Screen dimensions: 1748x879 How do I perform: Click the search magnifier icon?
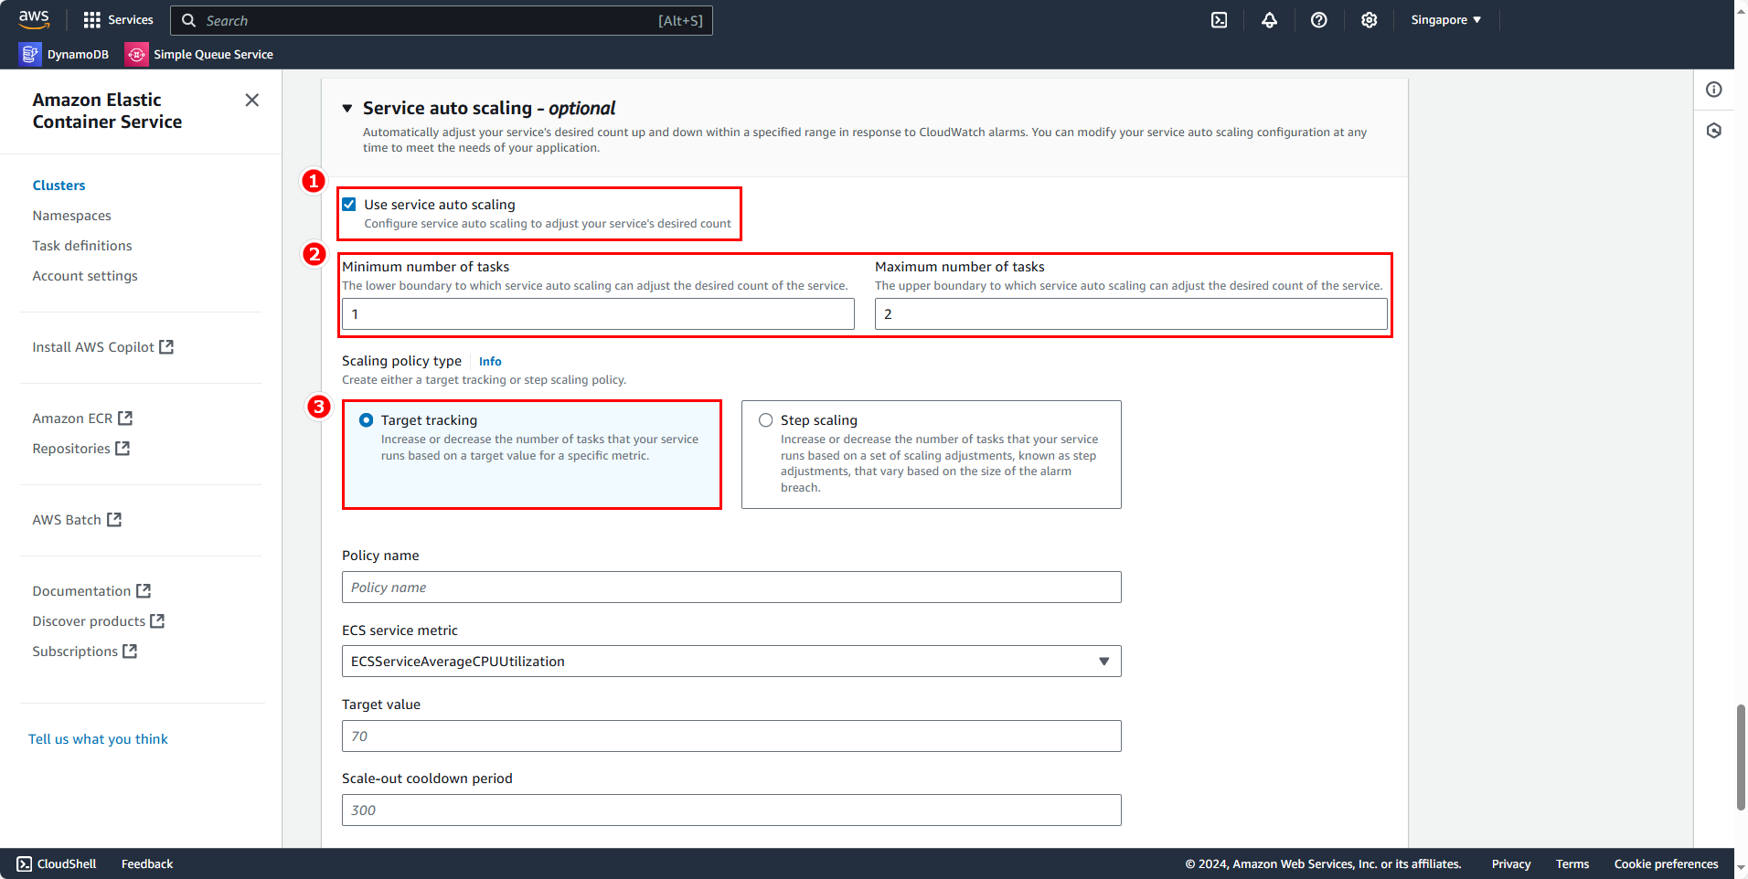188,20
